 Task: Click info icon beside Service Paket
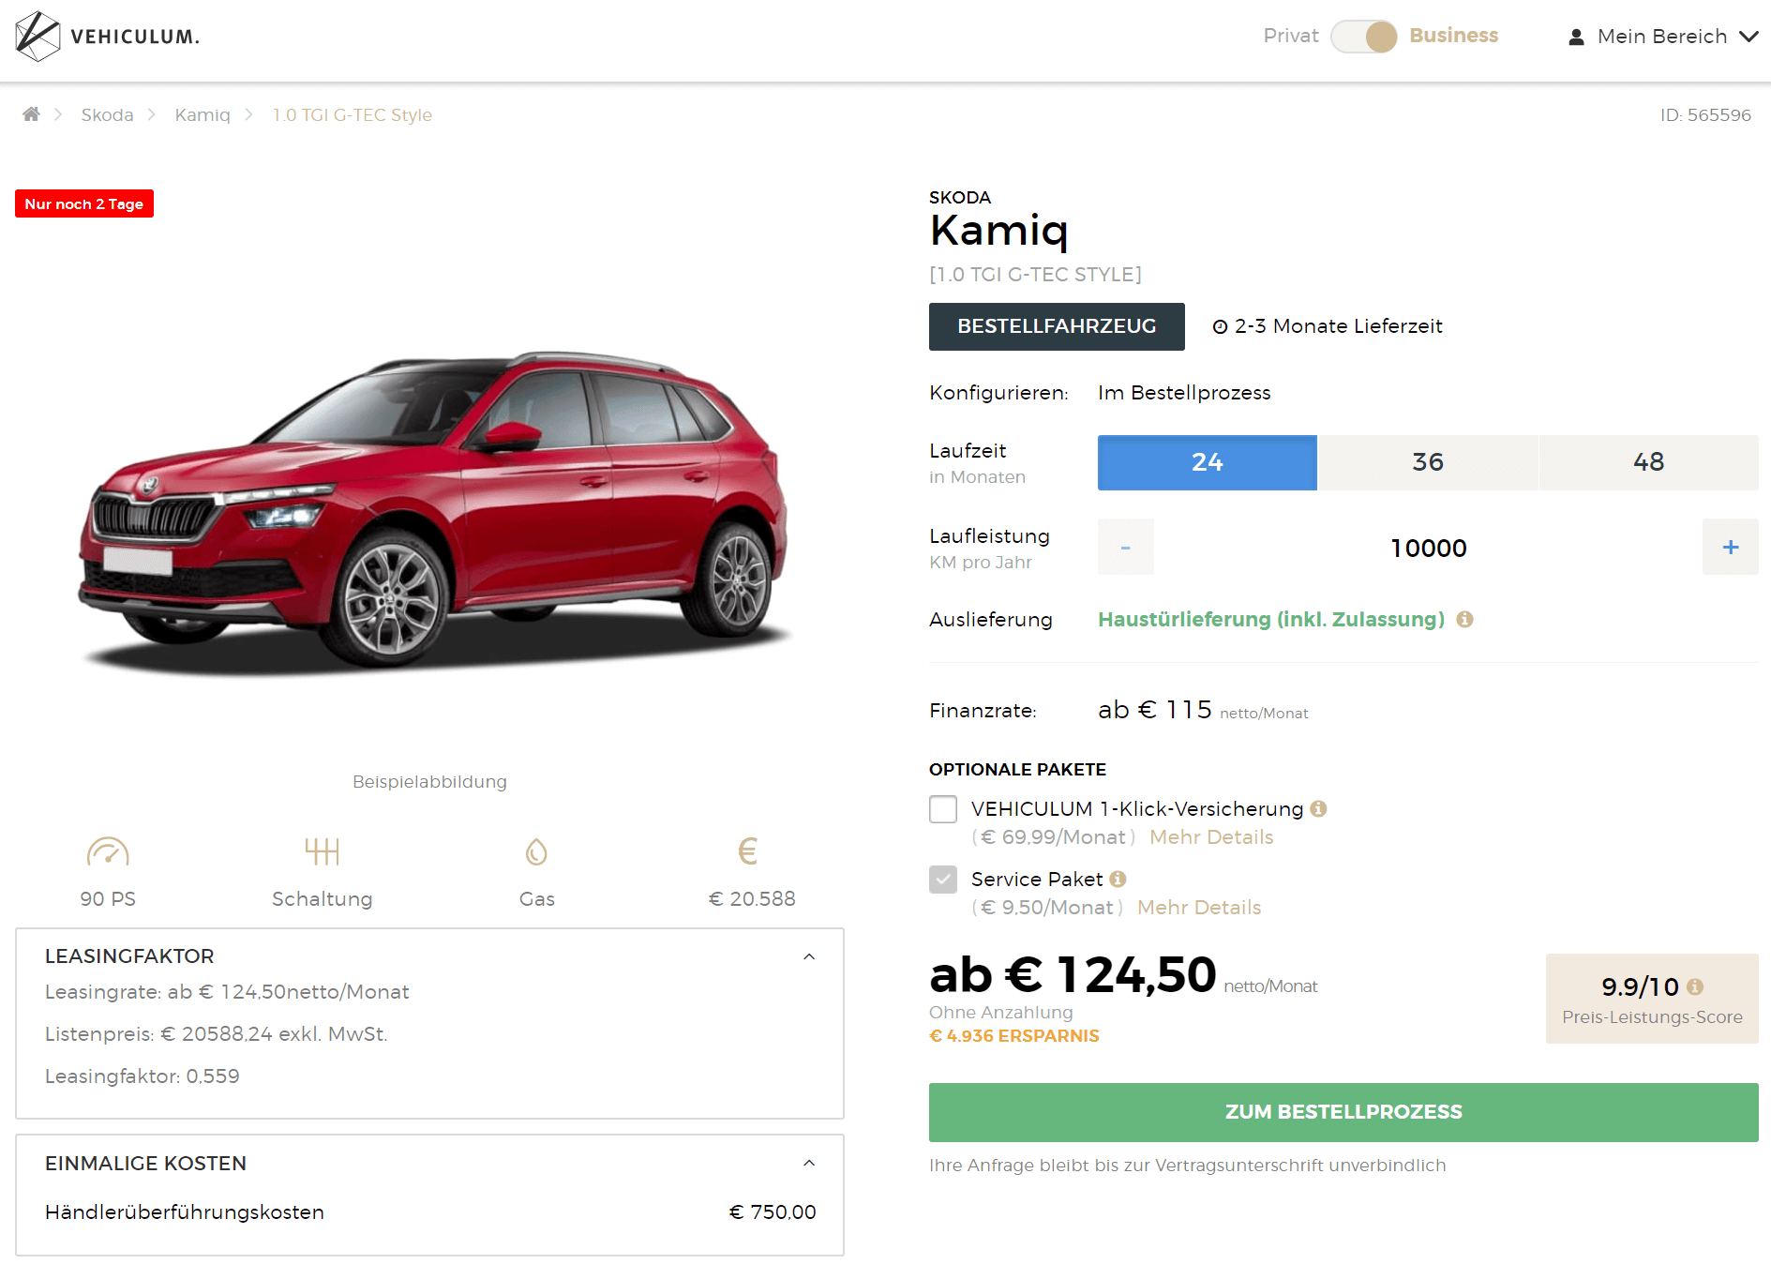[1118, 879]
